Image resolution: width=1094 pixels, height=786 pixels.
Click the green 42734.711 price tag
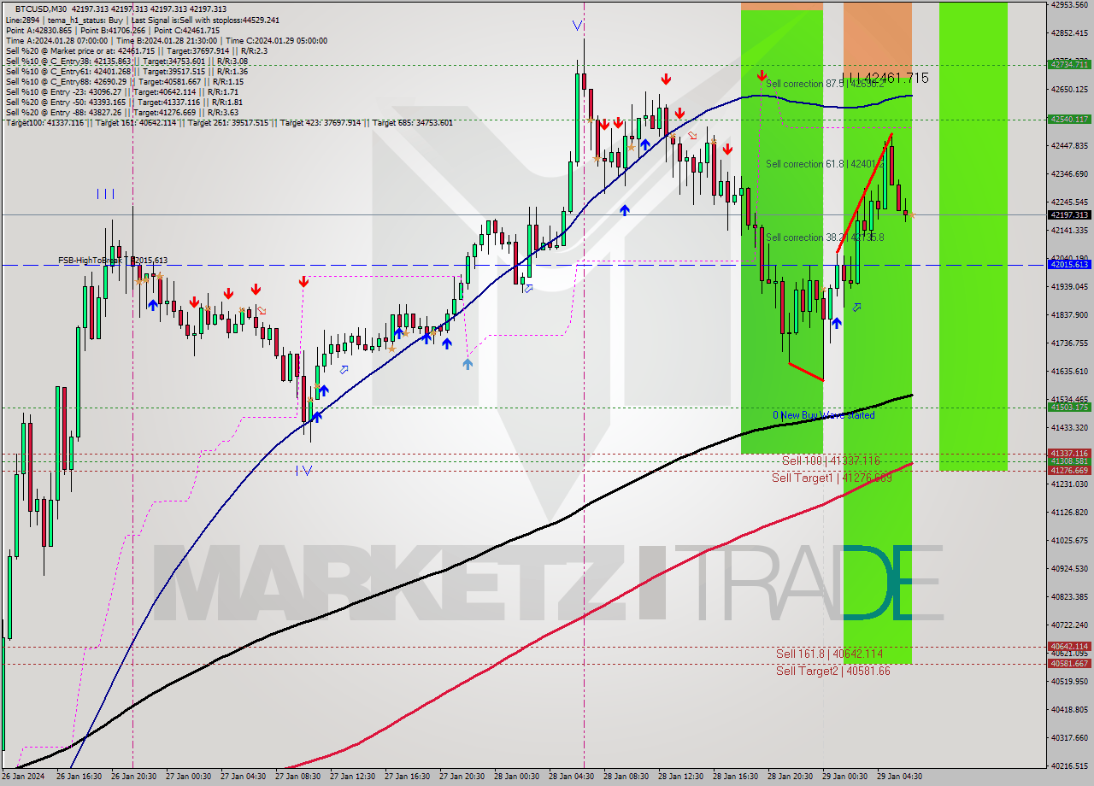1068,64
